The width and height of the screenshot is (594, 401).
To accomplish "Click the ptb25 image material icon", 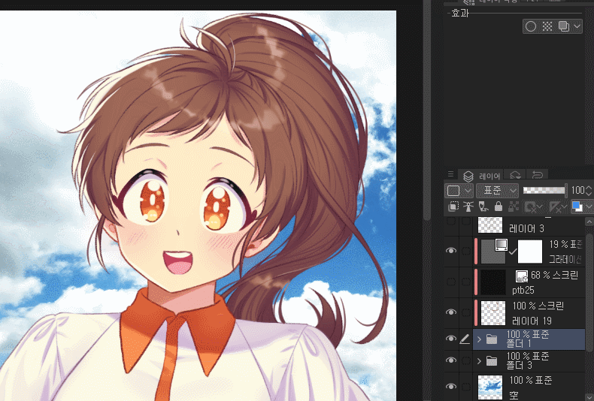I will click(x=522, y=276).
